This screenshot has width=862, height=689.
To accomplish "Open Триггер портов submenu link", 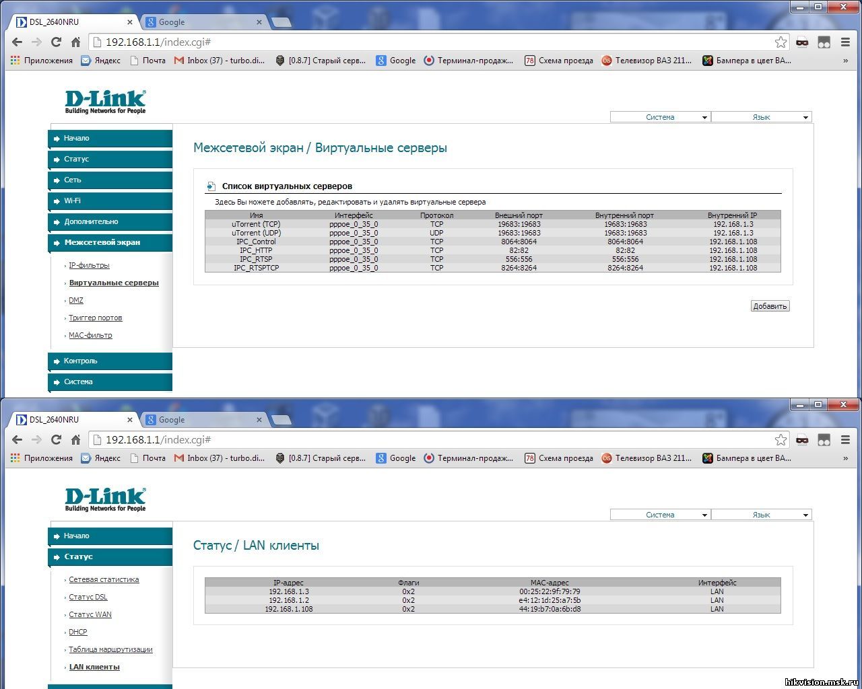I will (x=96, y=318).
